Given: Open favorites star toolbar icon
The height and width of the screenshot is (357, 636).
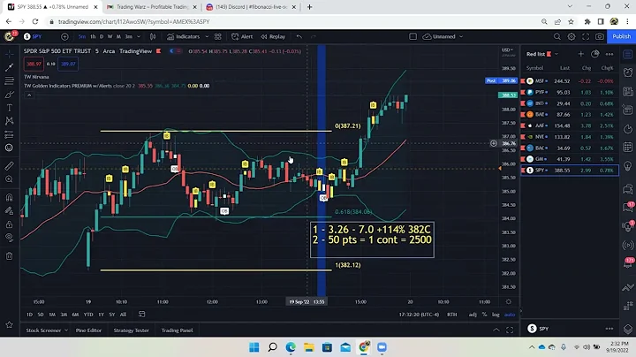Looking at the screenshot, I should pyautogui.click(x=10, y=324).
